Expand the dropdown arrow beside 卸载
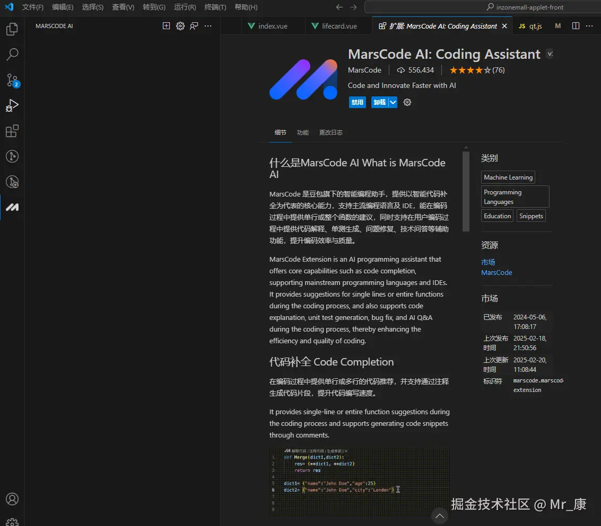601x526 pixels. [393, 102]
